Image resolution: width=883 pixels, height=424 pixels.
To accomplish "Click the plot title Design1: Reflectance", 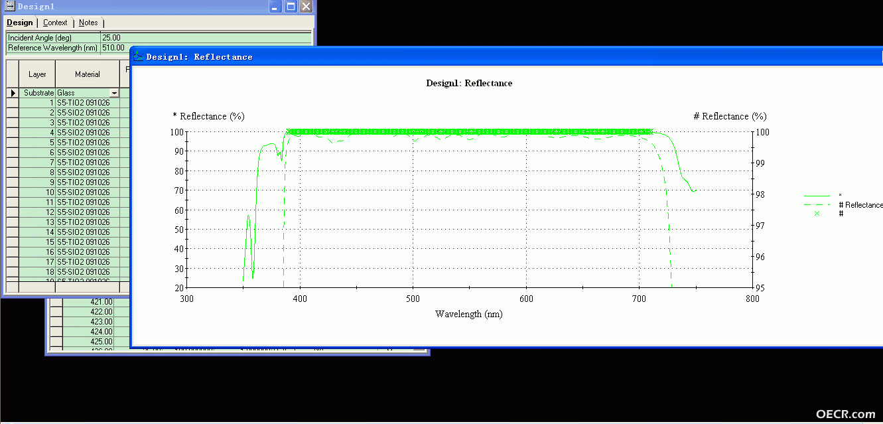I will click(x=469, y=83).
